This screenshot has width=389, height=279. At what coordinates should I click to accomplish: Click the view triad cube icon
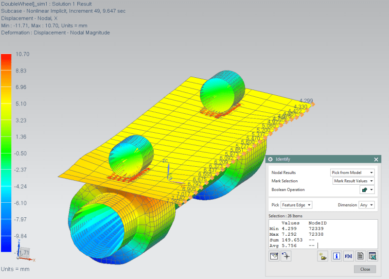pyautogui.click(x=25, y=252)
